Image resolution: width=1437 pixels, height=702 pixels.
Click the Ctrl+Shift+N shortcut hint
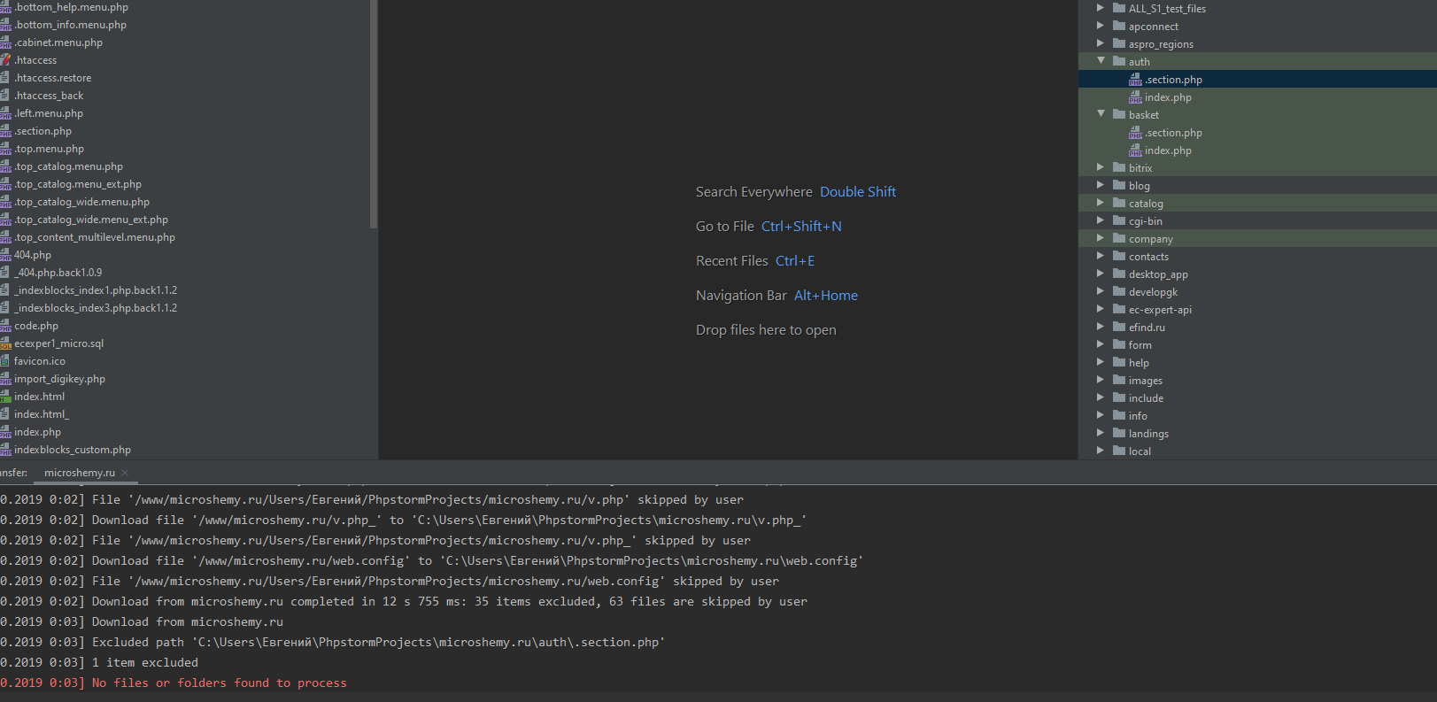pos(801,227)
